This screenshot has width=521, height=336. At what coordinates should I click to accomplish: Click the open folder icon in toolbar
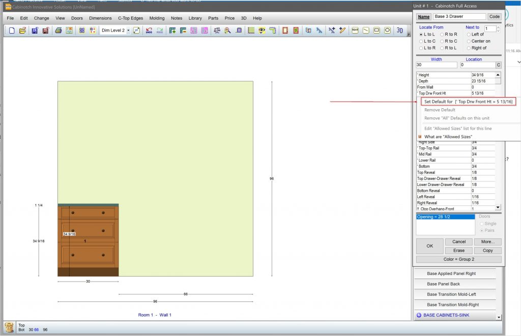pos(22,30)
